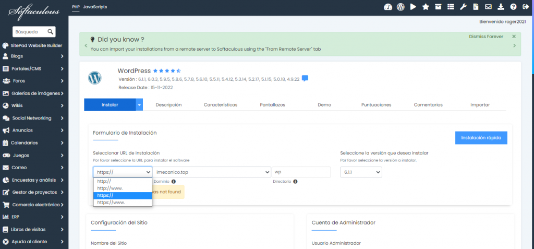
Task: Click the WordPress logo beside the title
Action: click(x=95, y=78)
